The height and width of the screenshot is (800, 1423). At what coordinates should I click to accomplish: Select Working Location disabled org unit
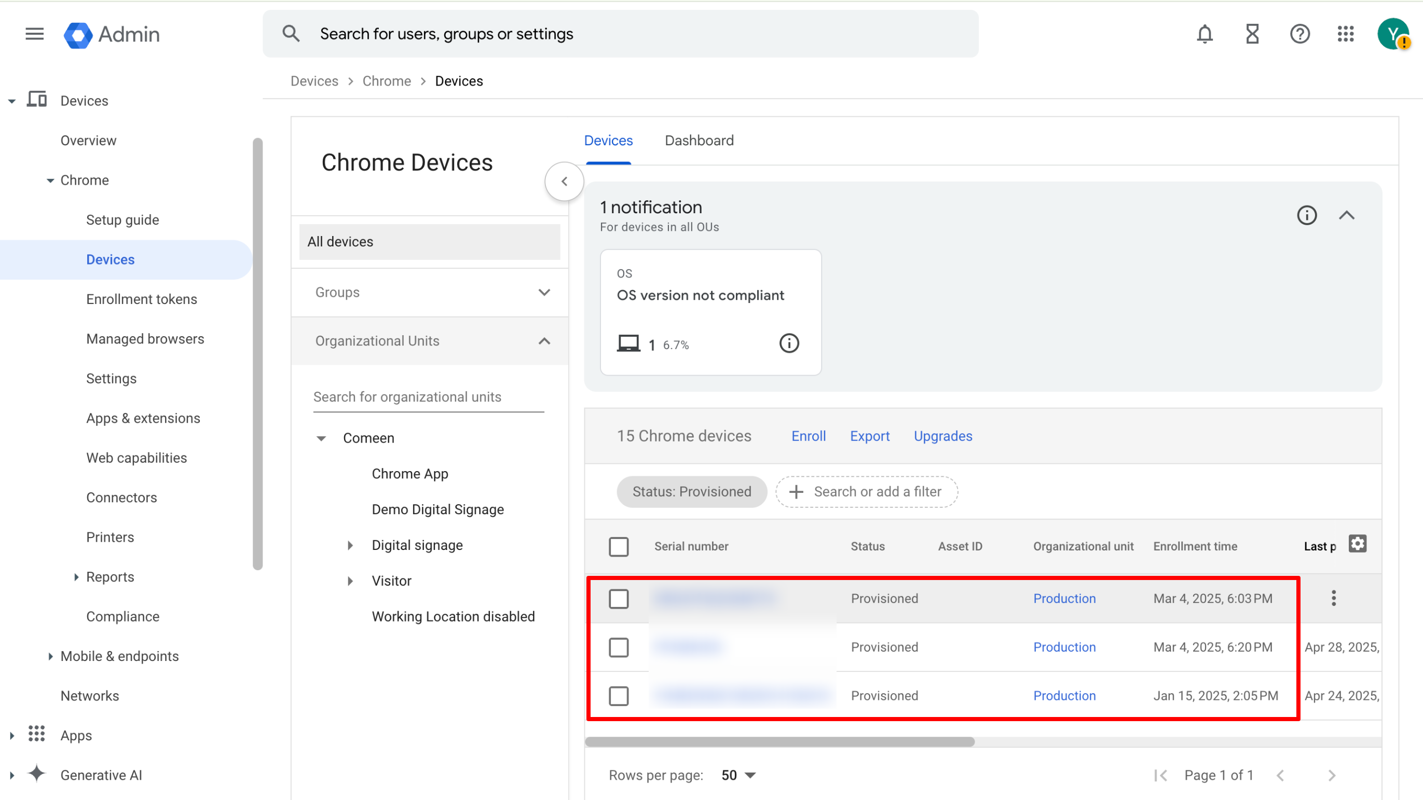[x=453, y=617]
